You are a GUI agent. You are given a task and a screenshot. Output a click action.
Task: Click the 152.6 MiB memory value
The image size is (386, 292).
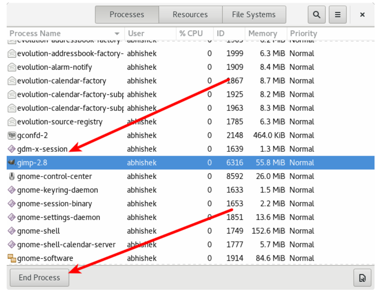[x=268, y=231]
